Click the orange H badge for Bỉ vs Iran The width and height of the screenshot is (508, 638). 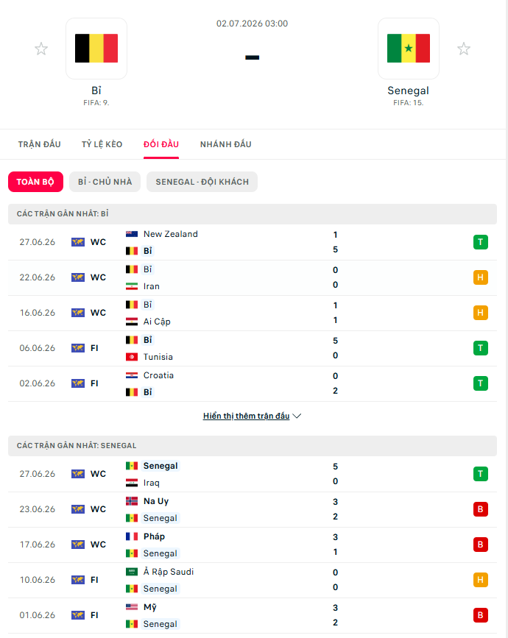(480, 277)
